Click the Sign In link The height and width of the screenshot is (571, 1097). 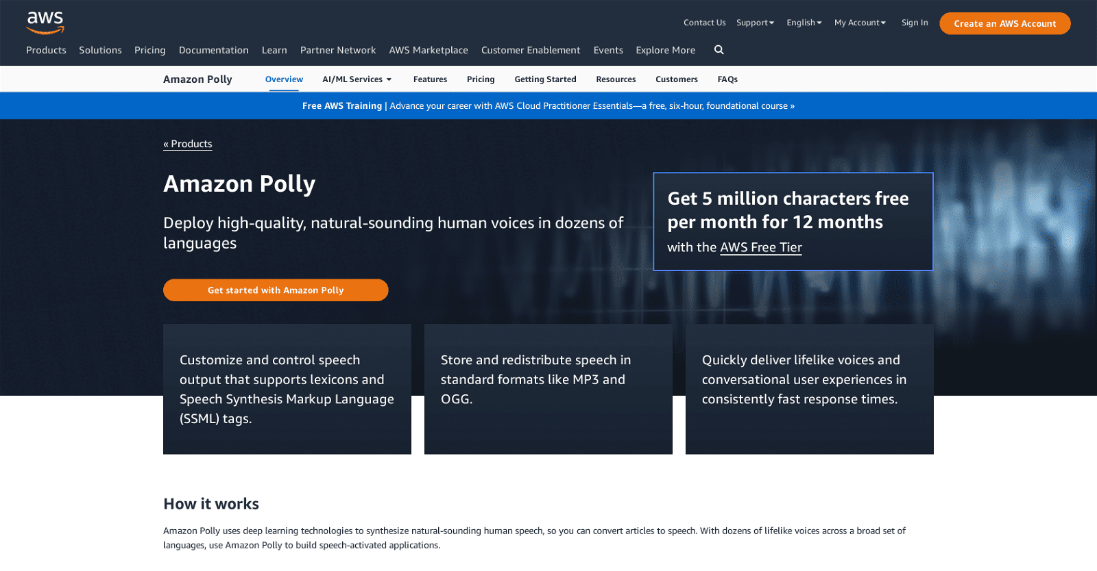pyautogui.click(x=915, y=23)
